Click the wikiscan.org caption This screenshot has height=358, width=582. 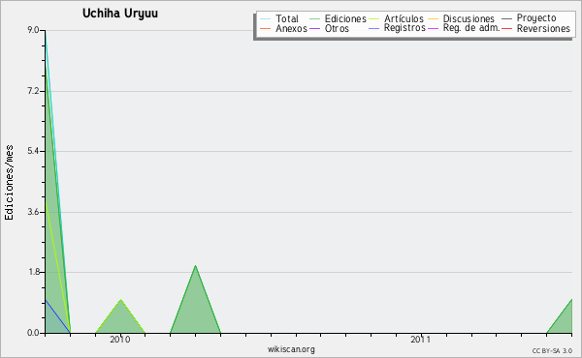tap(291, 349)
